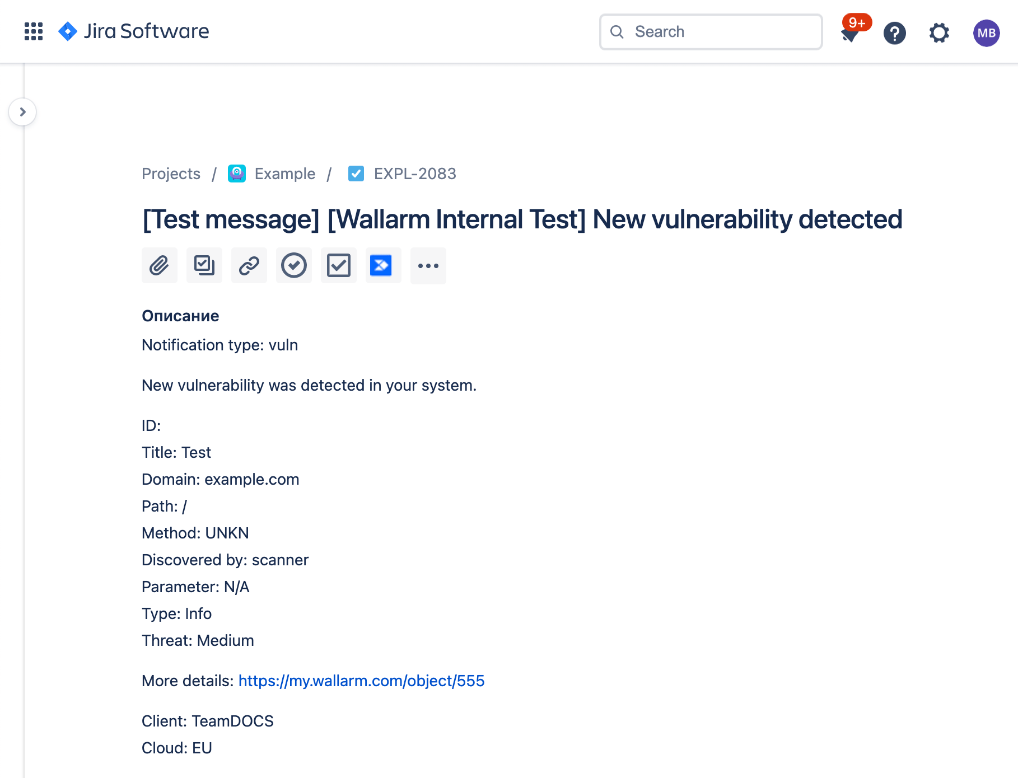Open the blue app icon in the toolbar
The width and height of the screenshot is (1018, 778).
point(383,265)
